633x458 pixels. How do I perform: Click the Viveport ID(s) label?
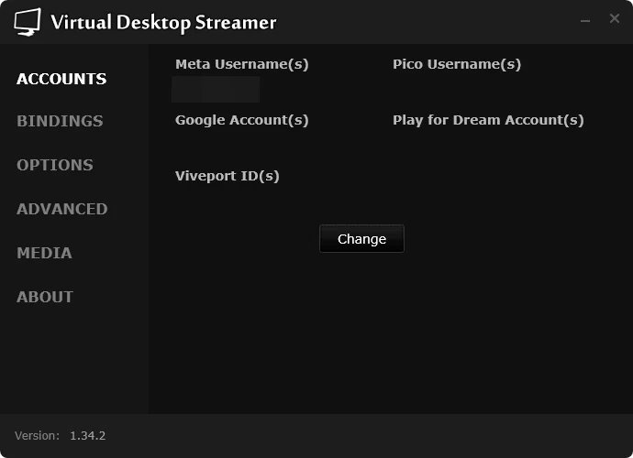pyautogui.click(x=228, y=176)
